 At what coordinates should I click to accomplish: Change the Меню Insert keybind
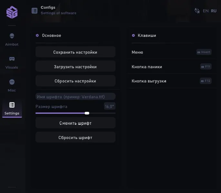[x=204, y=52]
